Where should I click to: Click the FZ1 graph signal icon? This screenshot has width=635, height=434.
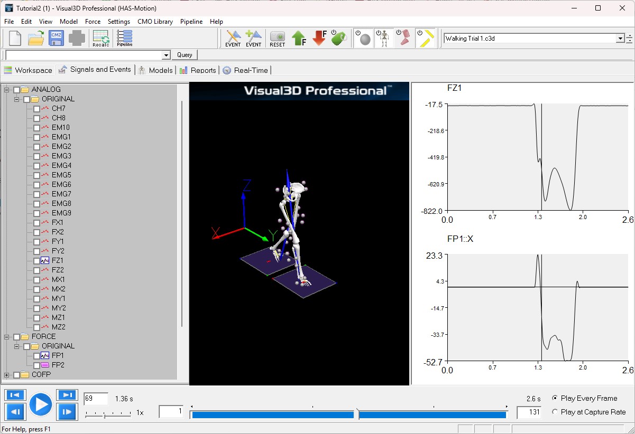click(x=45, y=260)
